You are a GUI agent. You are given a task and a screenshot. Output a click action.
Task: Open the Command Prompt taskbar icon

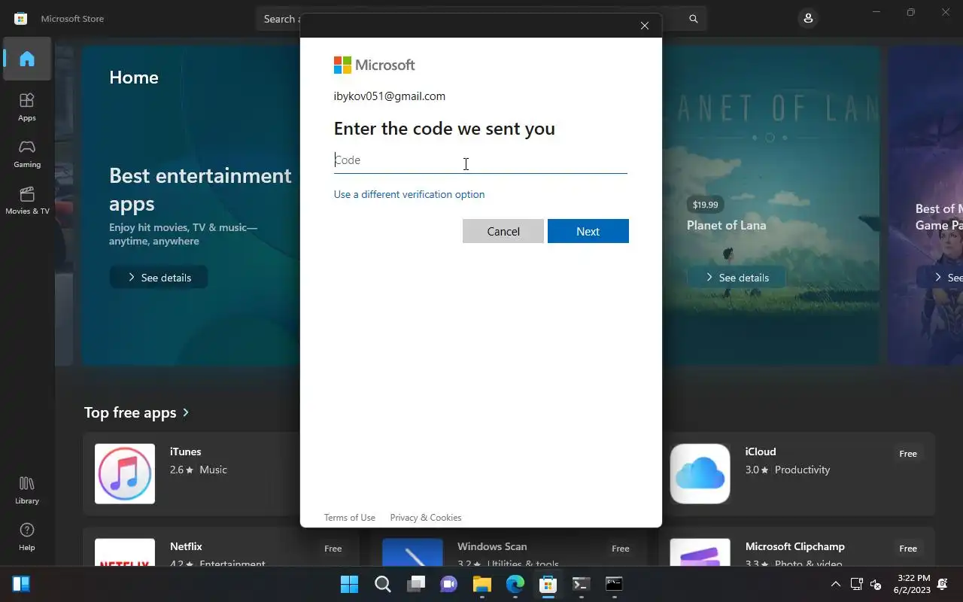point(614,584)
